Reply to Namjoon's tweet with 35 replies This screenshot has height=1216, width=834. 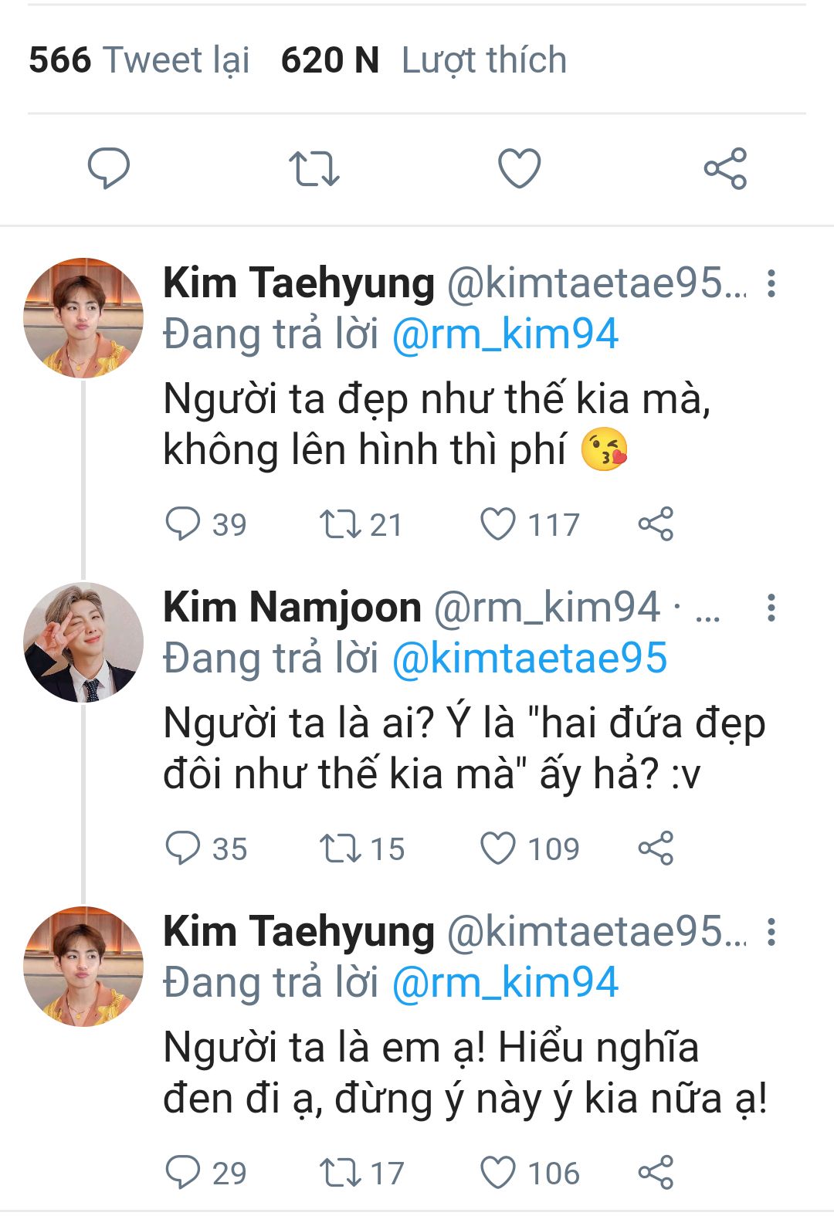(x=183, y=848)
